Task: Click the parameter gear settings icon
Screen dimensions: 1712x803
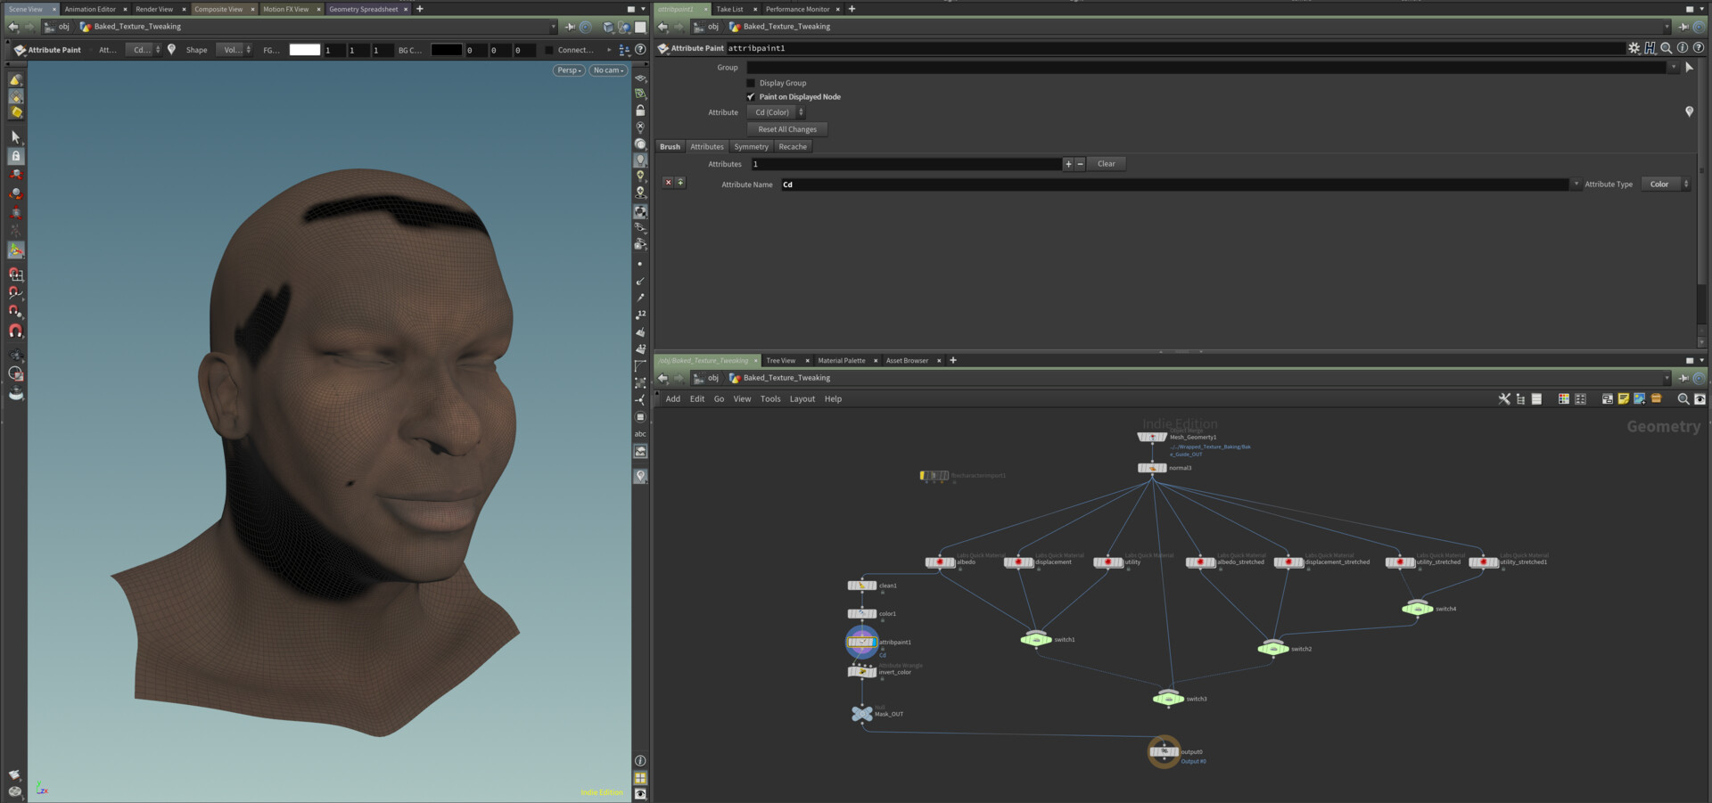Action: tap(1634, 48)
